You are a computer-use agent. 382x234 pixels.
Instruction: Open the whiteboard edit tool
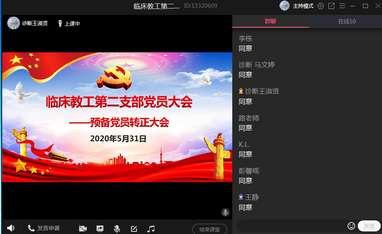(x=134, y=228)
